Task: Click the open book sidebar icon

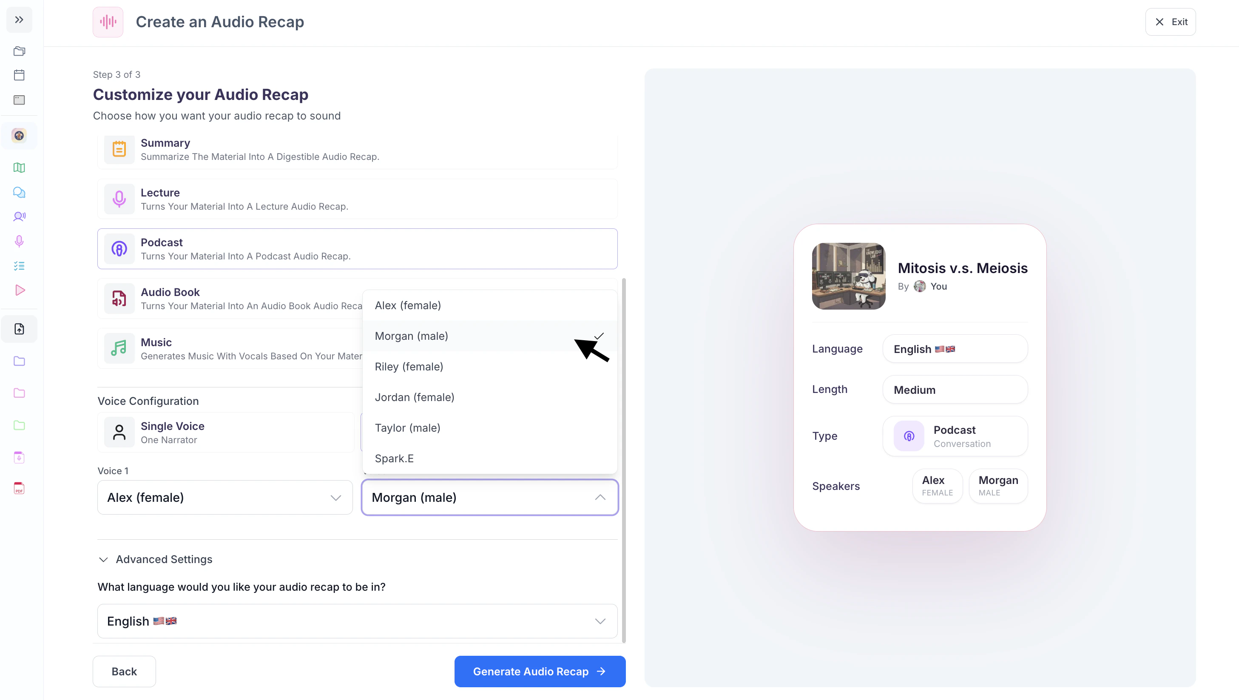Action: (19, 168)
